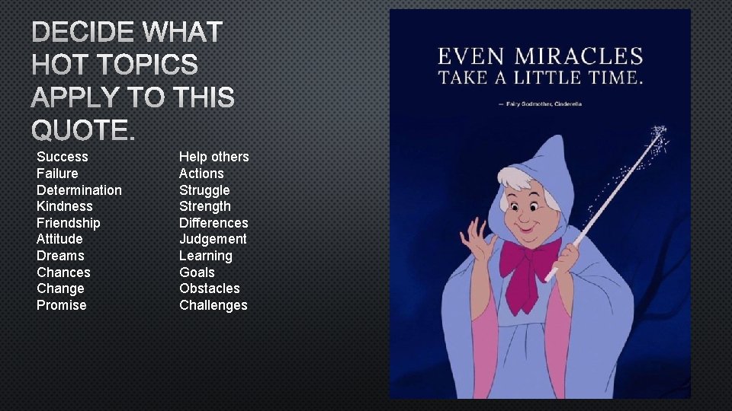Select the Failure topic

57,174
